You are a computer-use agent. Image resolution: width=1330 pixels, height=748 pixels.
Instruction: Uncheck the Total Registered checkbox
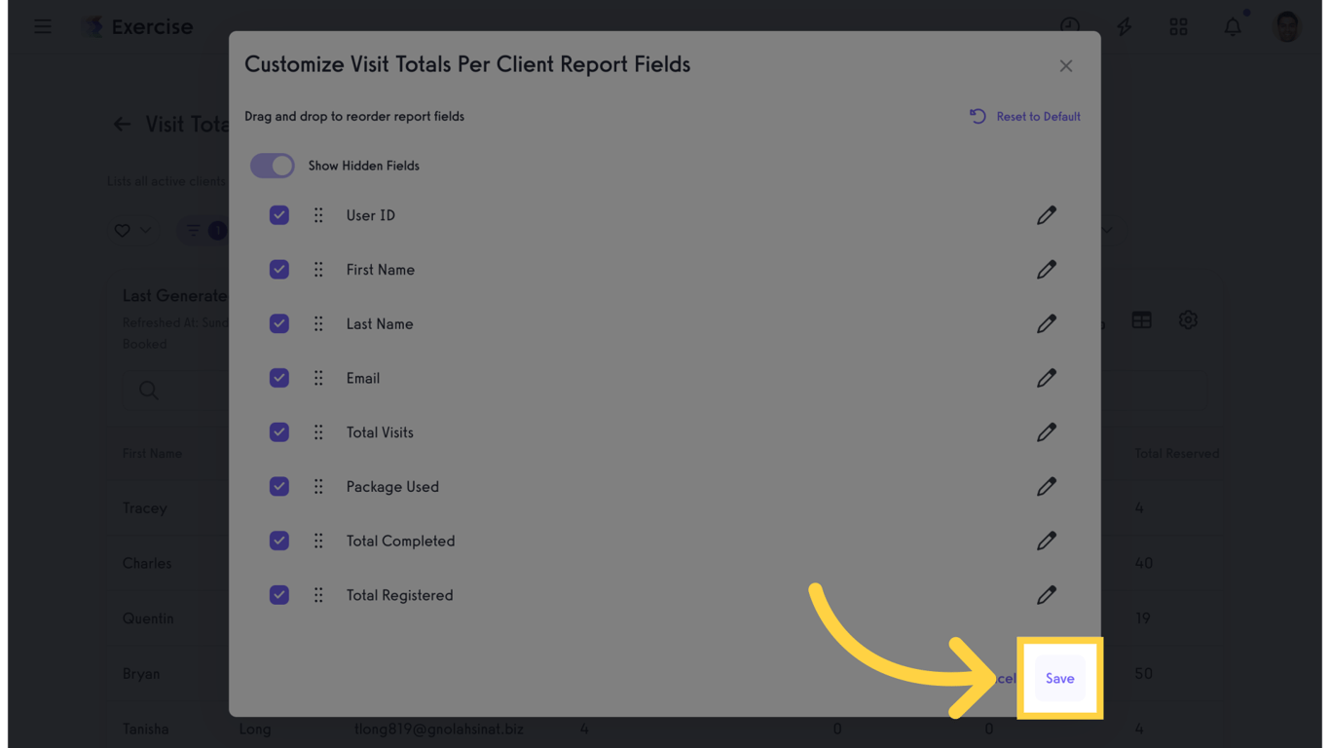click(279, 595)
